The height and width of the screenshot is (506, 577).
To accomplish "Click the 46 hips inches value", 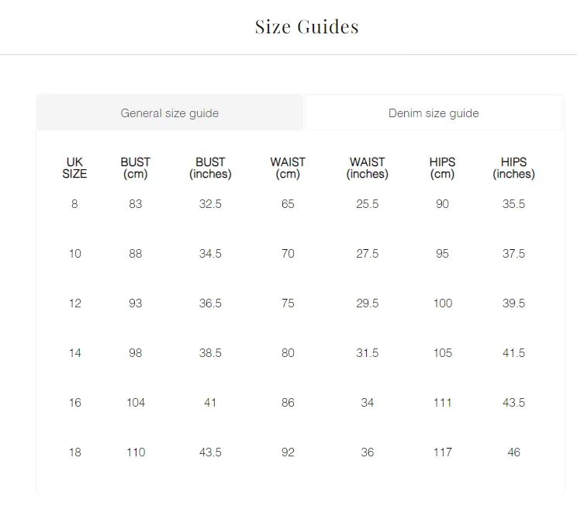I will tap(513, 452).
